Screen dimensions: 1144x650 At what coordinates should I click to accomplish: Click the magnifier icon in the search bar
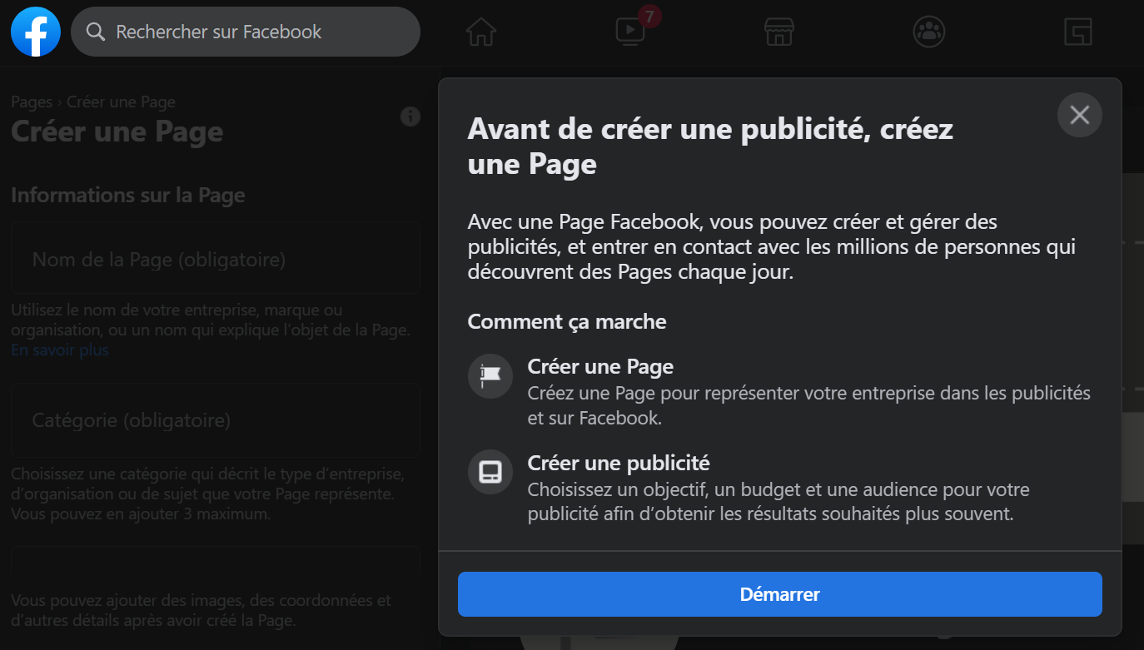[96, 32]
